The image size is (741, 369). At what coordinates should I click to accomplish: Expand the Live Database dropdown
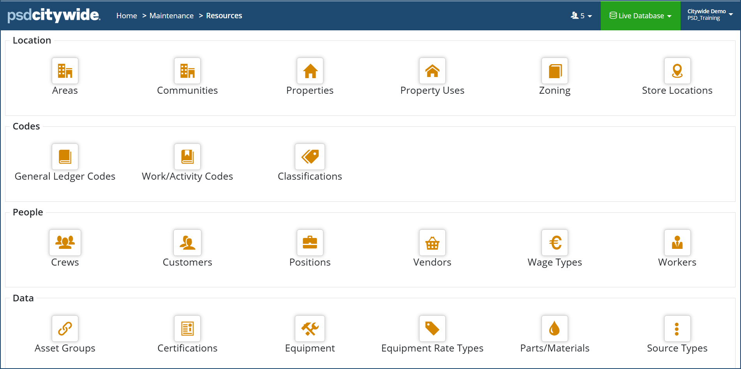[x=640, y=16]
